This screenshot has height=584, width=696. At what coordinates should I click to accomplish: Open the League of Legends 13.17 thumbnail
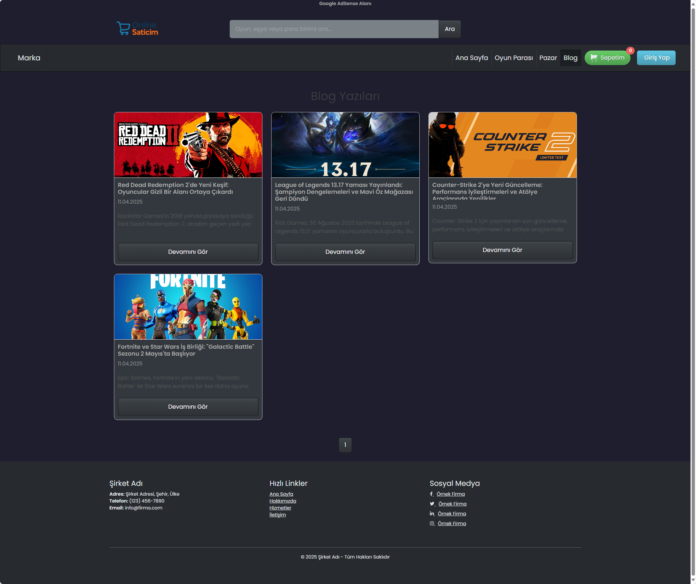(345, 145)
